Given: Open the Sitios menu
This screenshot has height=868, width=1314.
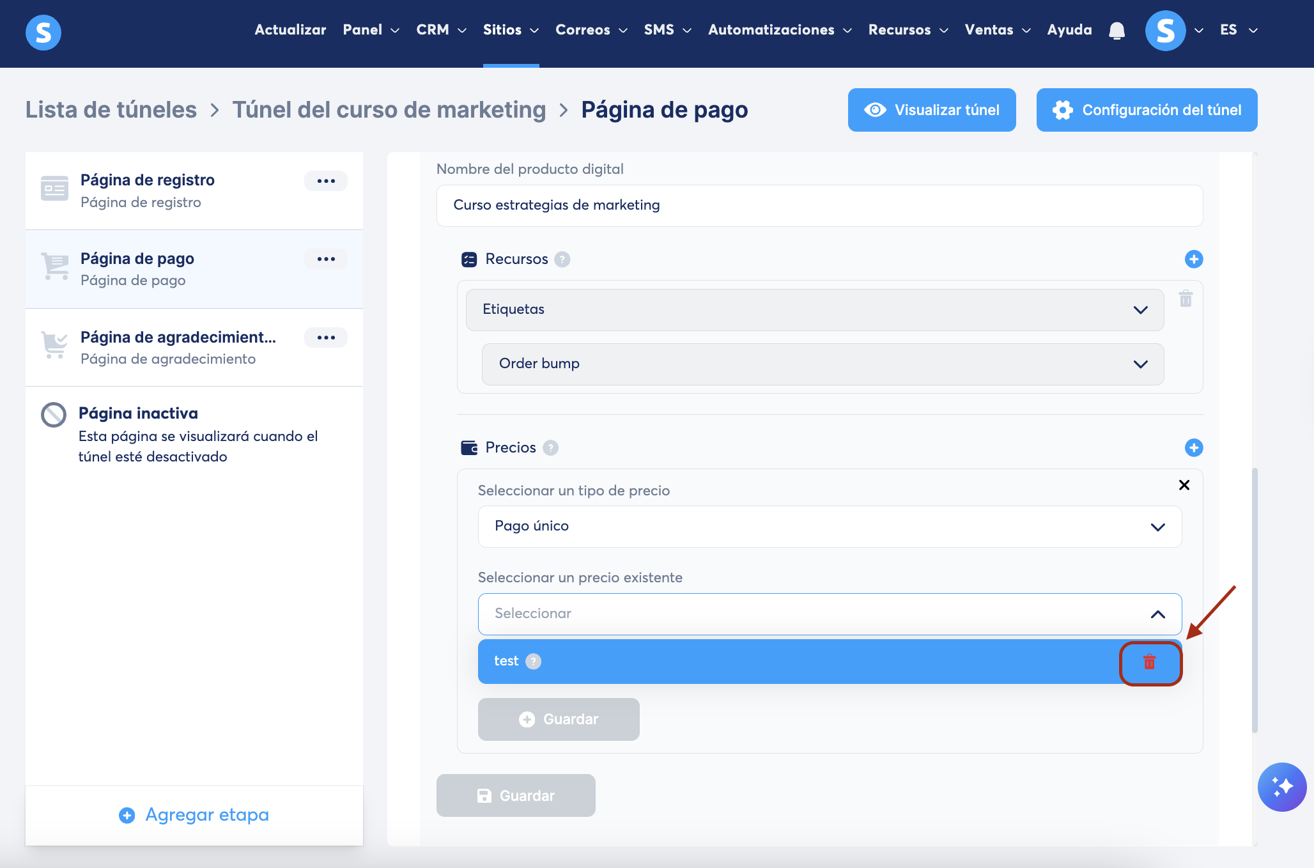Looking at the screenshot, I should (510, 30).
